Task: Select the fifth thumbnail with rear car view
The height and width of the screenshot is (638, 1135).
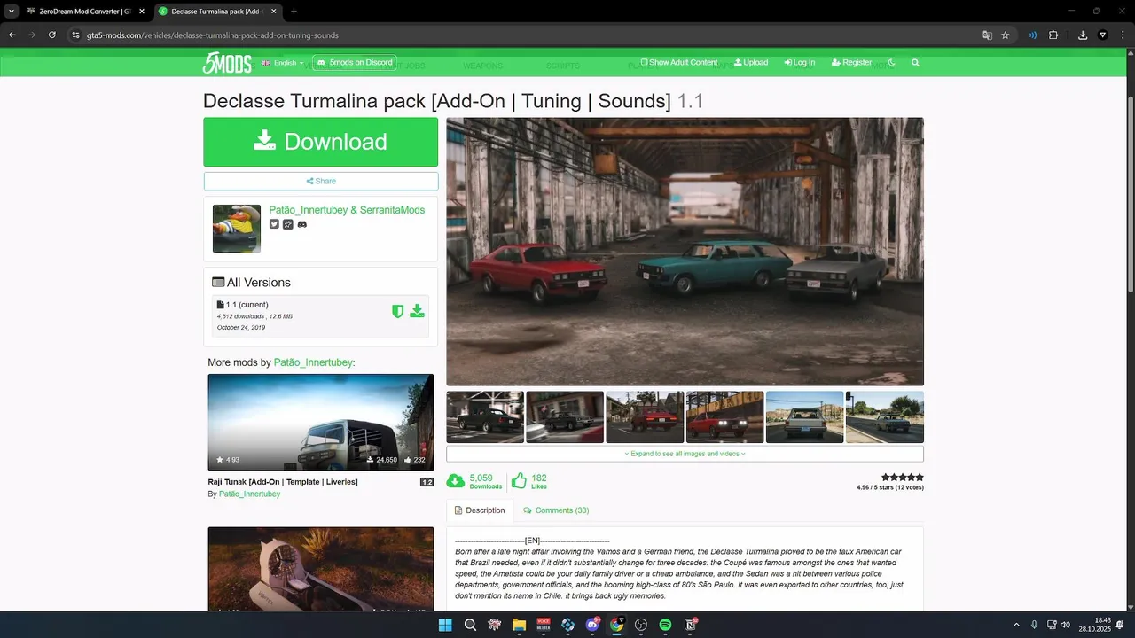Action: (804, 417)
